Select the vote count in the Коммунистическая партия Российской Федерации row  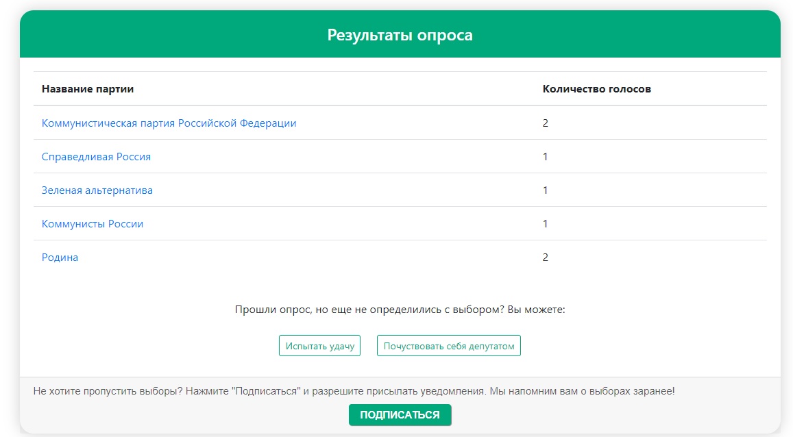click(545, 123)
